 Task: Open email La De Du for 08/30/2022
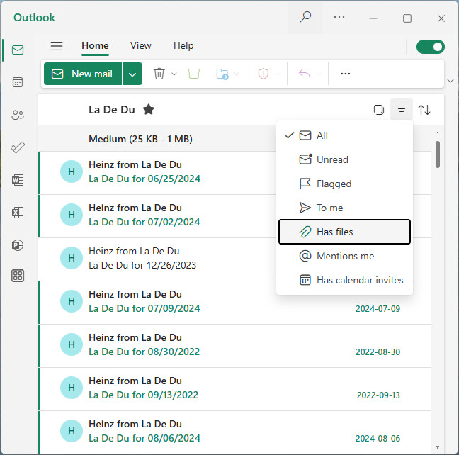pos(234,346)
